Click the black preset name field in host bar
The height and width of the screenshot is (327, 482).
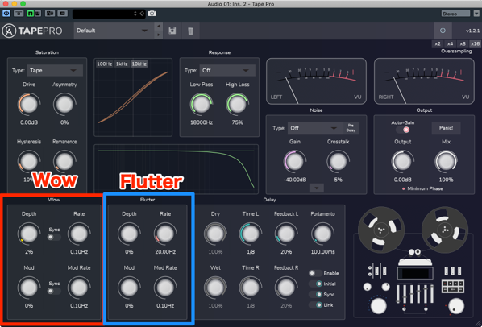click(x=109, y=14)
